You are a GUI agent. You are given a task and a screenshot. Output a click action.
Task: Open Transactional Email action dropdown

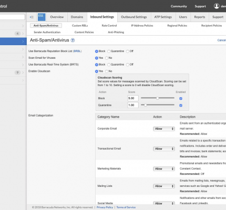(x=164, y=149)
